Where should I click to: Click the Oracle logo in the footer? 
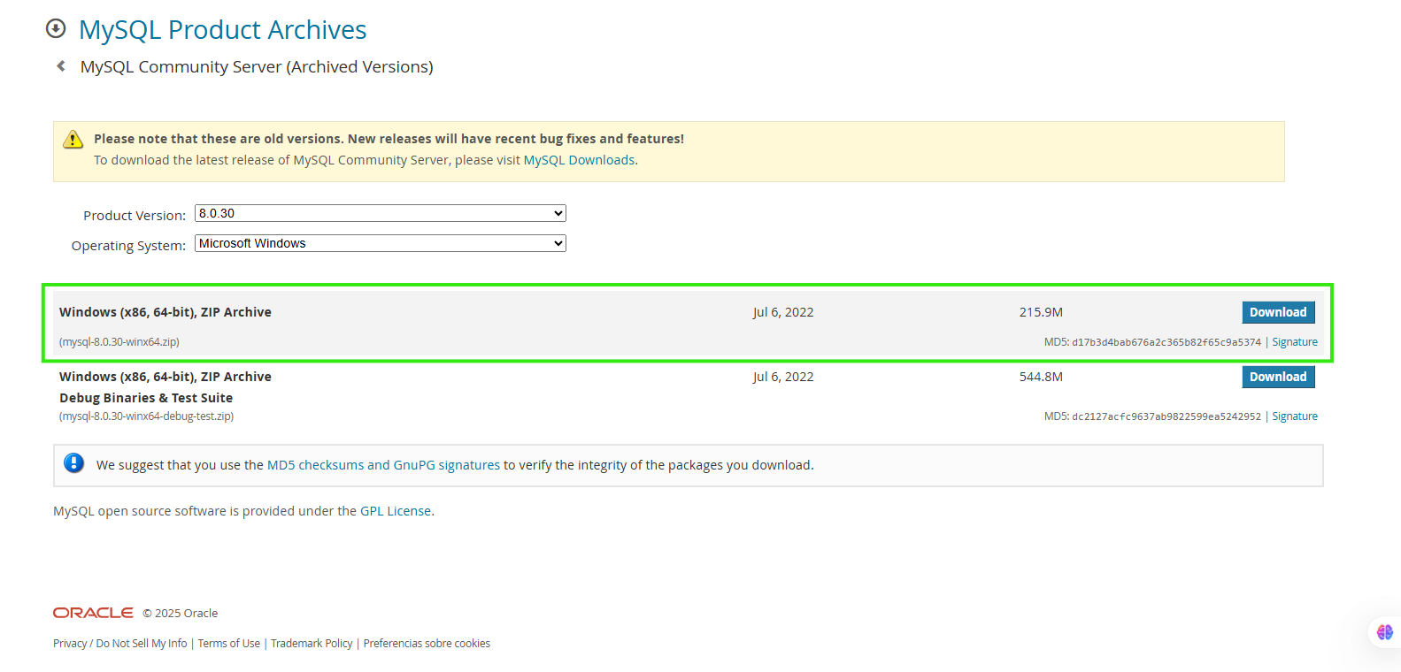click(x=93, y=613)
